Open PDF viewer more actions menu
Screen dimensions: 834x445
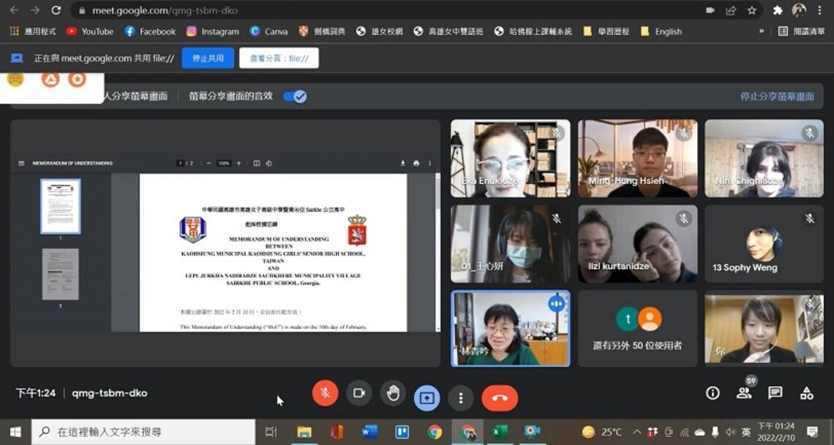(429, 163)
